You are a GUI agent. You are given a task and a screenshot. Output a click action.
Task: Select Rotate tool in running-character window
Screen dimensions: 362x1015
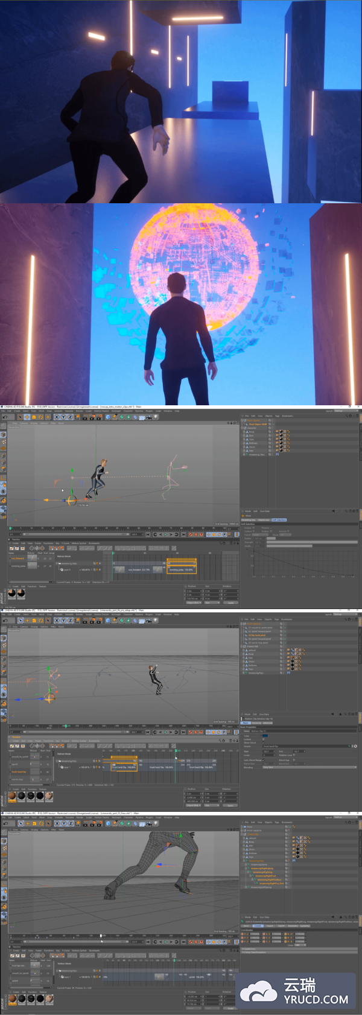[40, 417]
